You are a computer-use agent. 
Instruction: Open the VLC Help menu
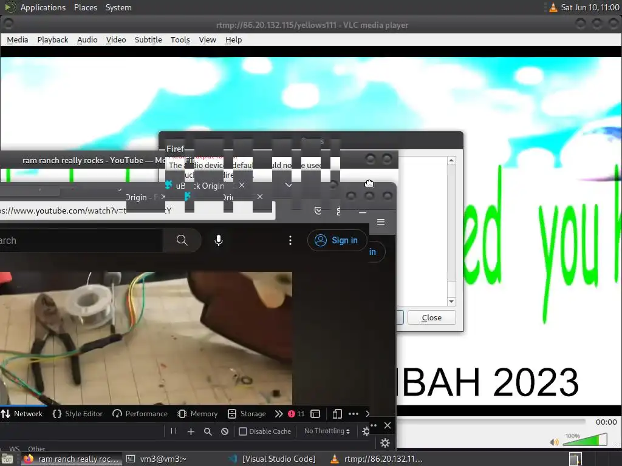click(x=234, y=39)
